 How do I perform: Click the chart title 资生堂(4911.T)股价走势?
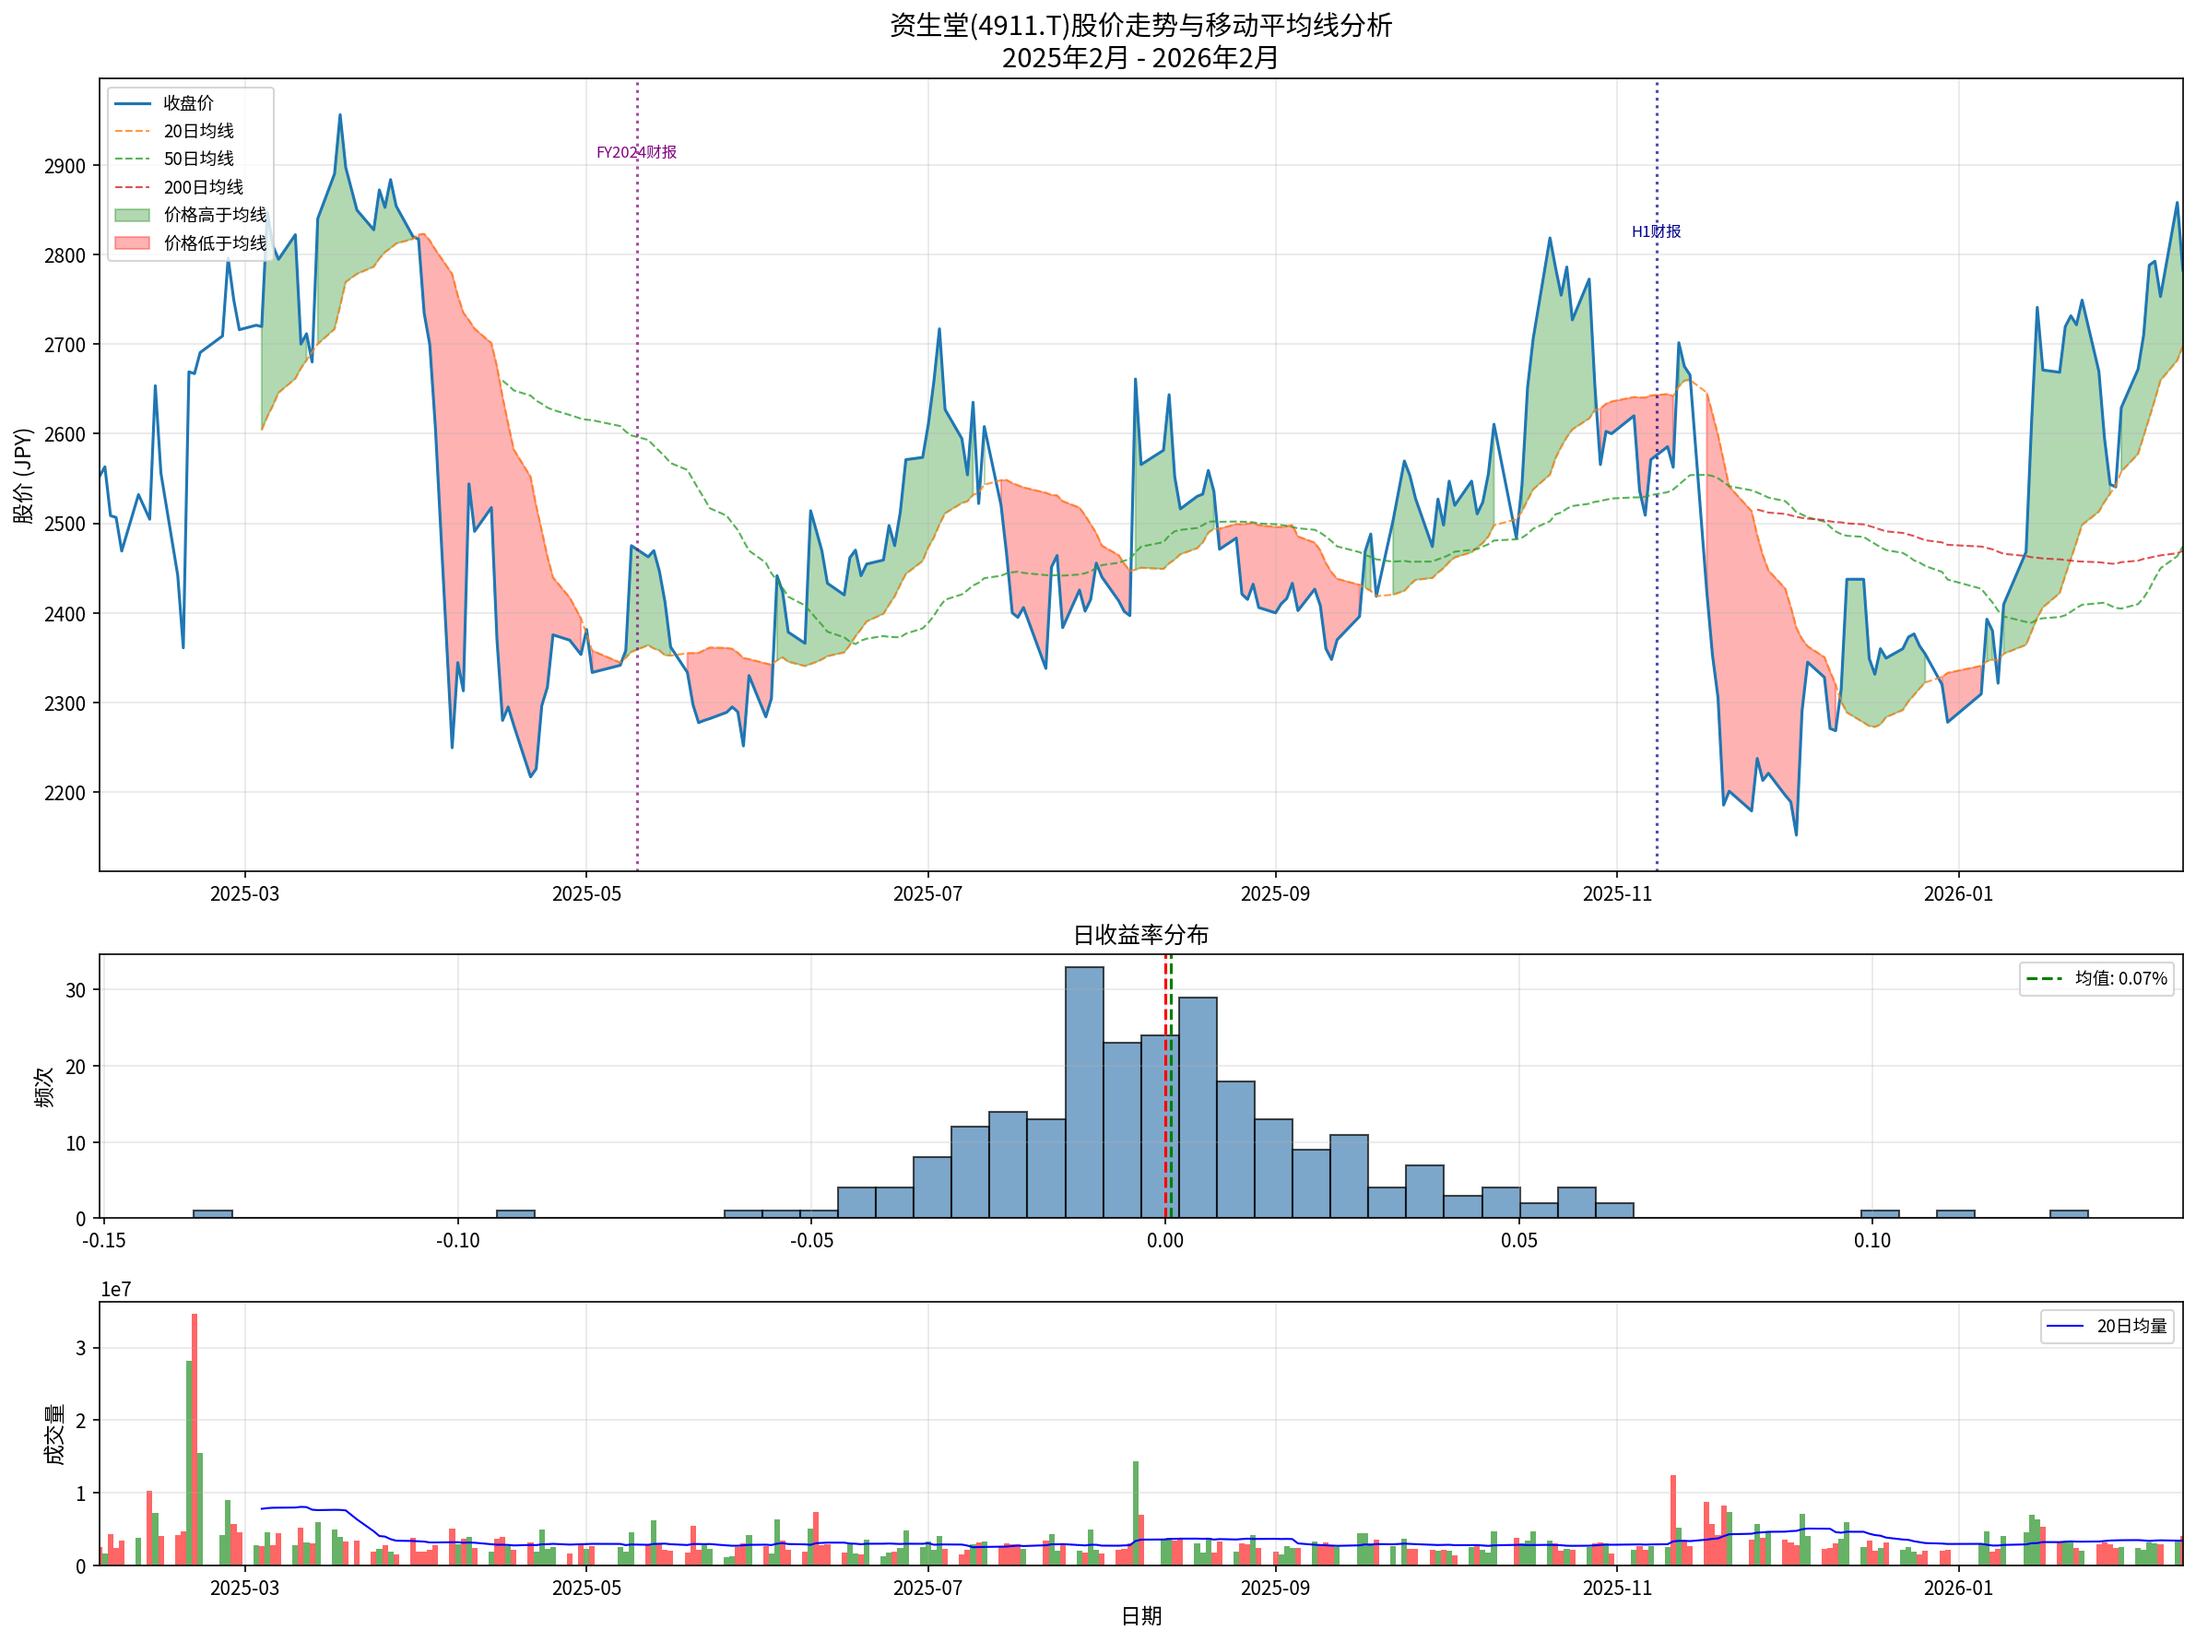[x=1139, y=25]
